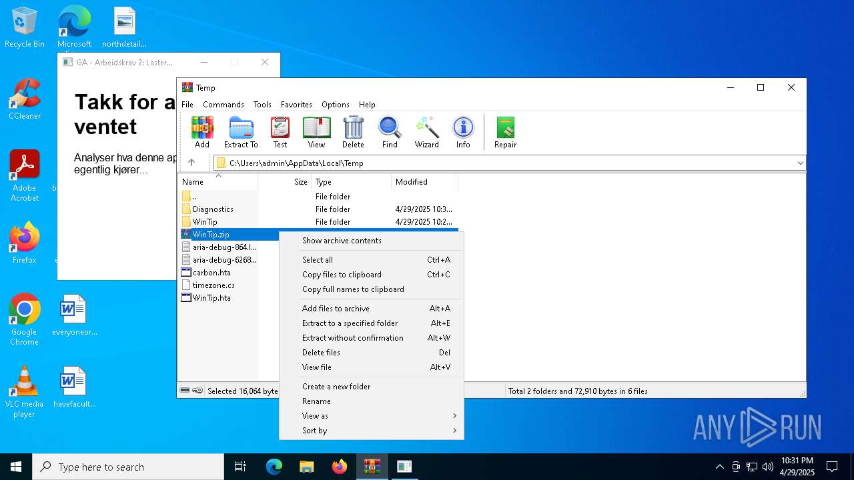
Task: Choose View file from context menu
Action: tap(371, 367)
